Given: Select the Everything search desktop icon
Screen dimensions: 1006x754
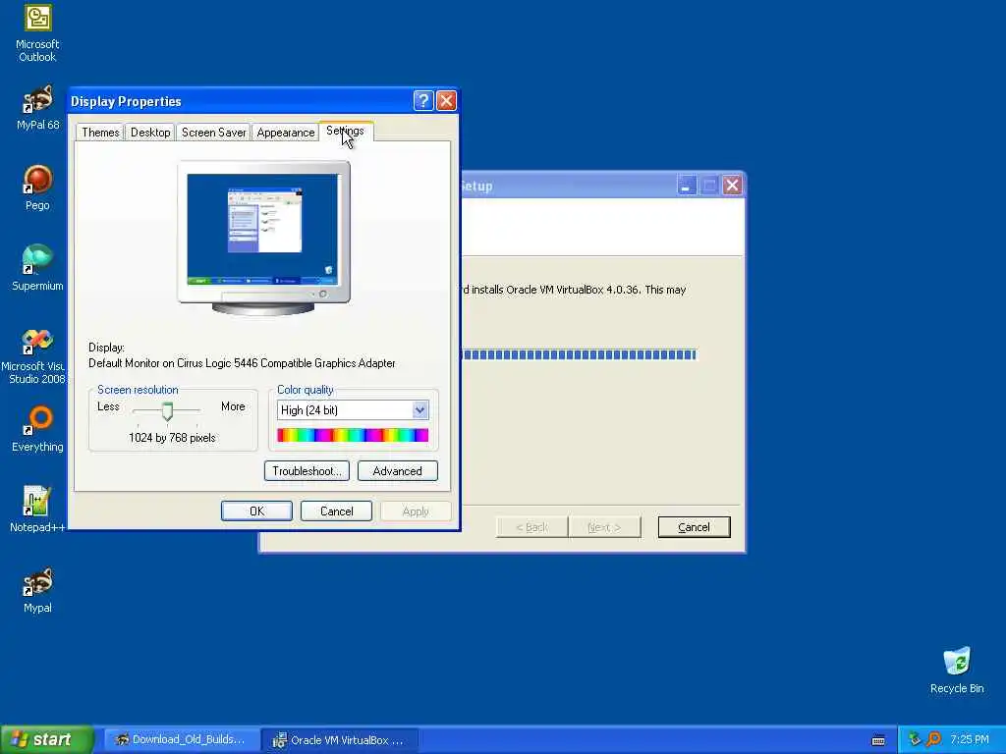Looking at the screenshot, I should 38,429.
